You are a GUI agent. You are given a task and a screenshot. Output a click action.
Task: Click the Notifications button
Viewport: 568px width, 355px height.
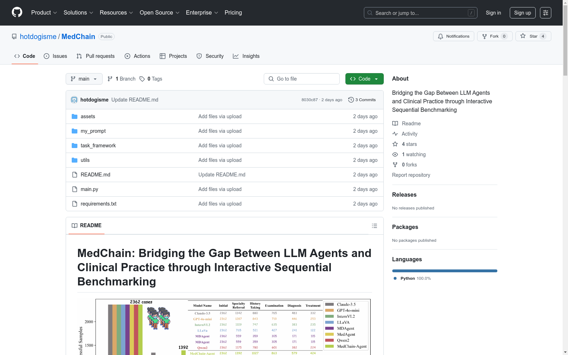tap(454, 36)
